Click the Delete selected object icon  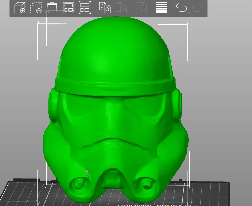36,7
